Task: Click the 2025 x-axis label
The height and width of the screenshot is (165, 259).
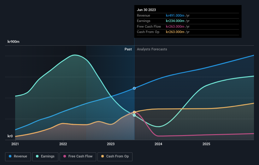Action: (206, 144)
